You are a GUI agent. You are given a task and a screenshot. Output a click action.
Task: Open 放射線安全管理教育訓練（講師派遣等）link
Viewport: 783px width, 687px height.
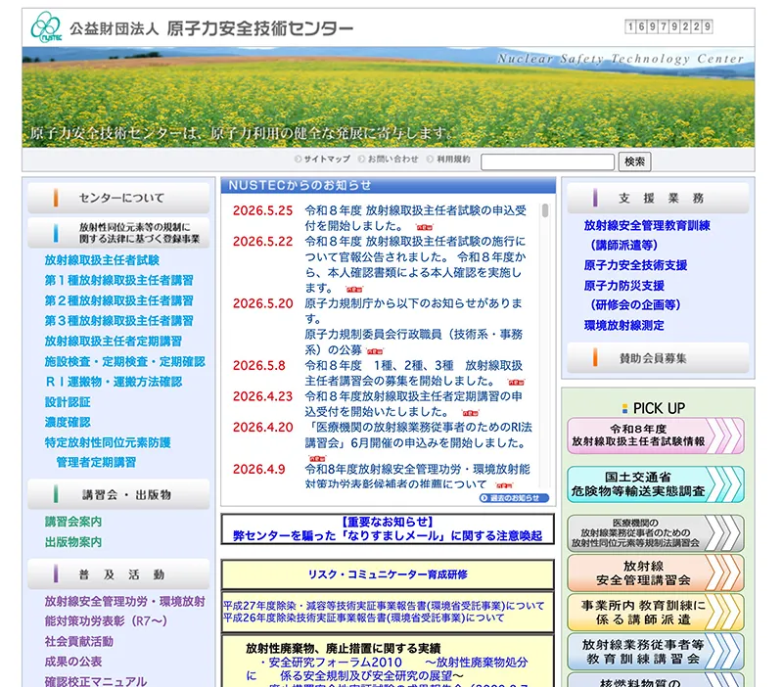click(647, 235)
